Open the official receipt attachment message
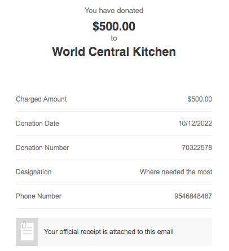 point(108,232)
